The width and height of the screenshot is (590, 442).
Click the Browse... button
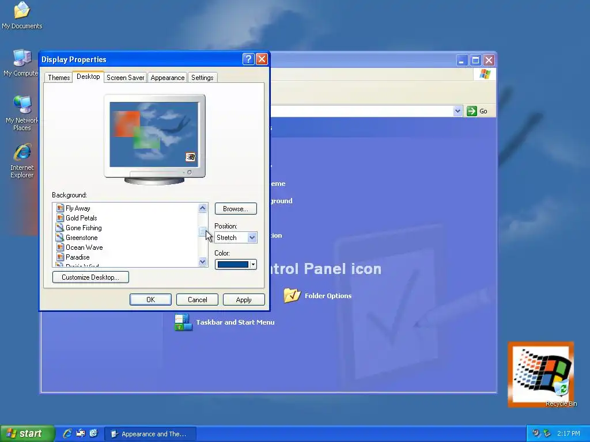[236, 208]
